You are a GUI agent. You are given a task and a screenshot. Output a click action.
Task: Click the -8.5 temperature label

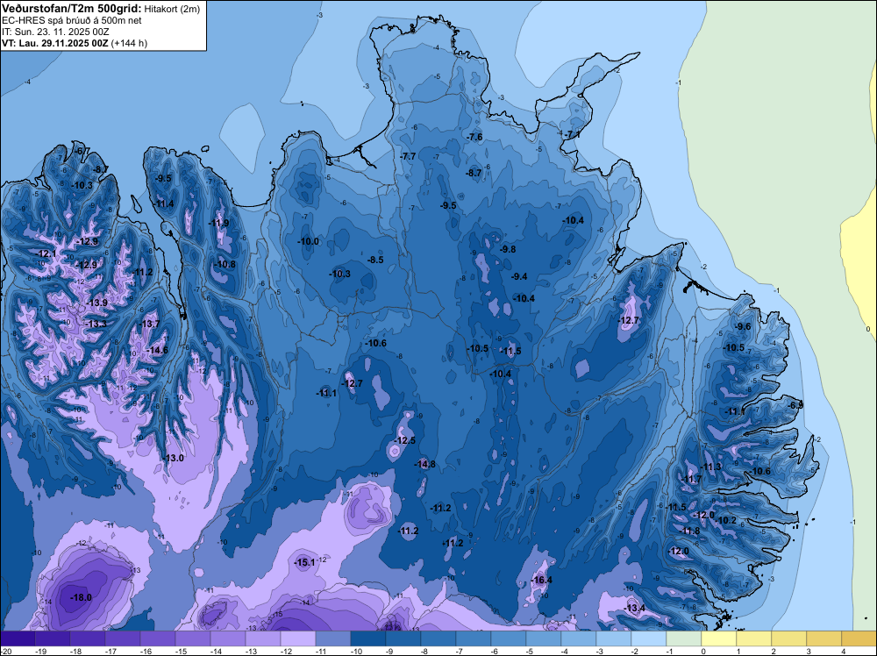point(375,260)
